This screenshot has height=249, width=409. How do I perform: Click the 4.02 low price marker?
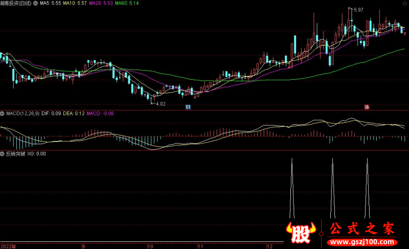(x=160, y=104)
